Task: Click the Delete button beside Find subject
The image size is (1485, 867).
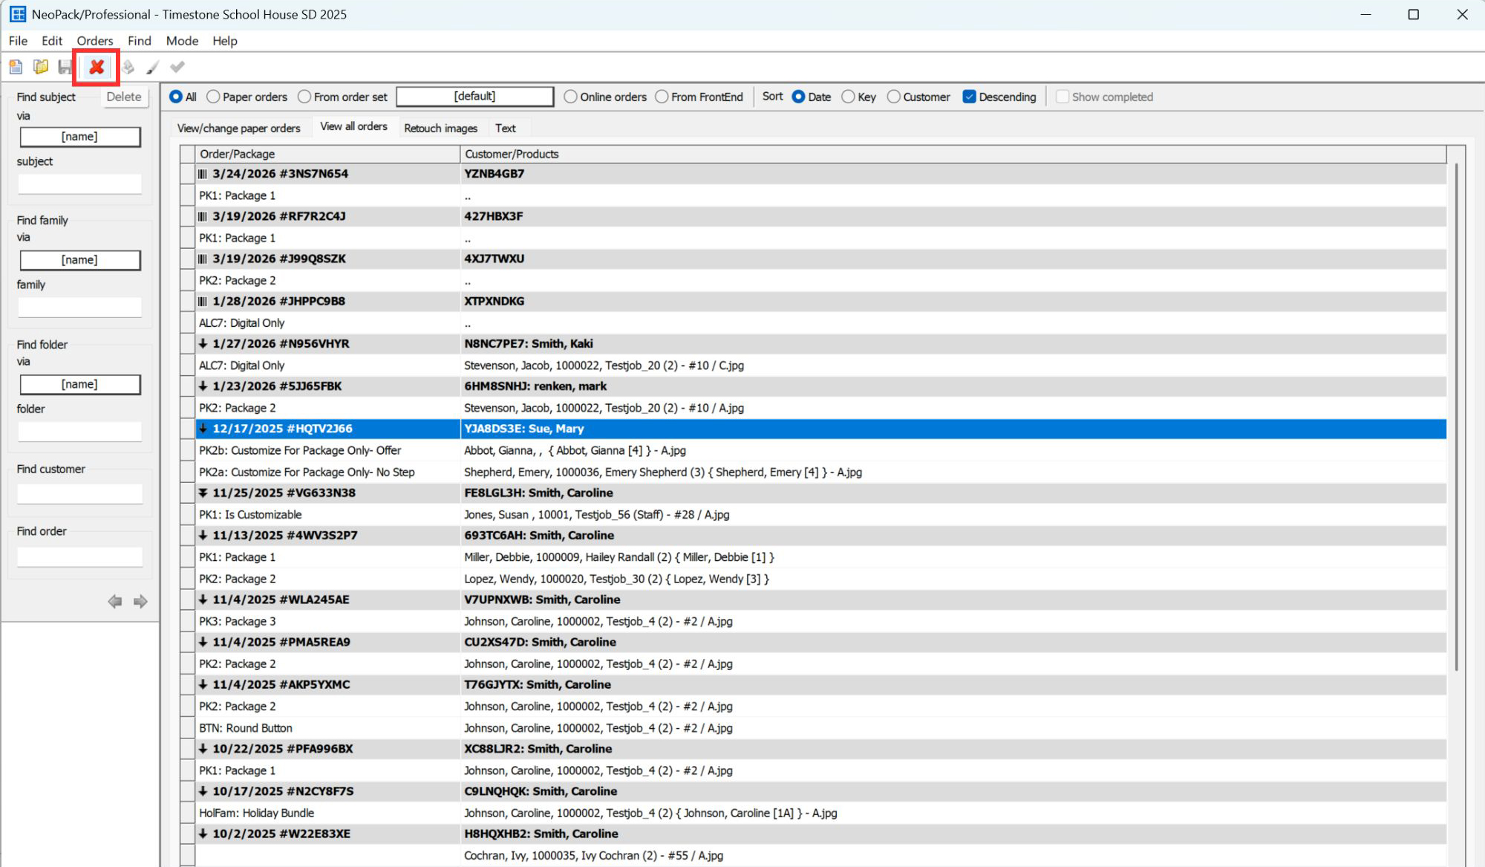Action: point(125,97)
